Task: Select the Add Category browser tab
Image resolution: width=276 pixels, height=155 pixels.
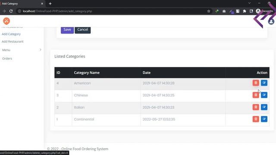Action: click(22, 3)
